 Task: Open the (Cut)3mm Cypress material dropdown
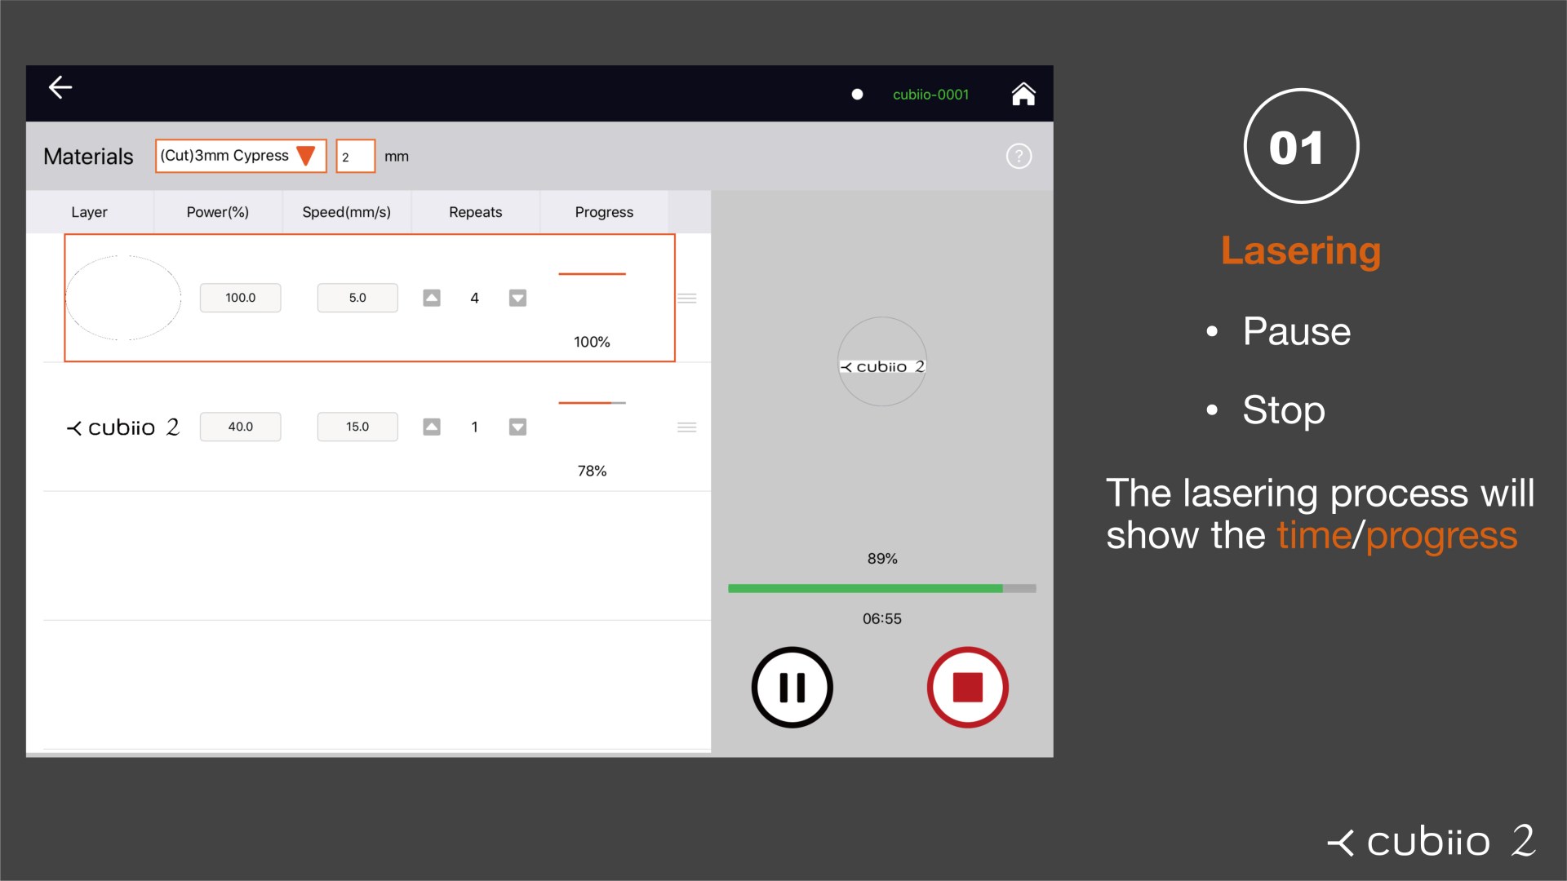[241, 156]
